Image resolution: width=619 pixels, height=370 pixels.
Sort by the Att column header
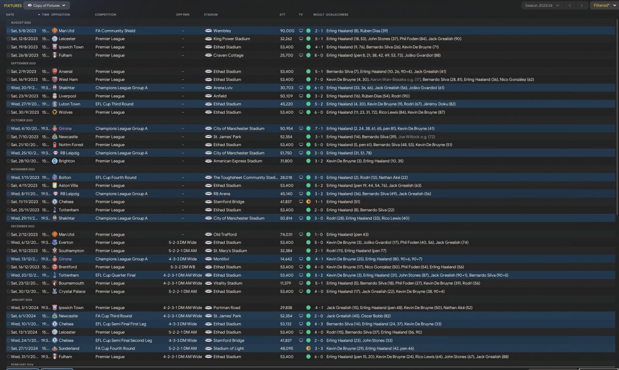point(282,15)
